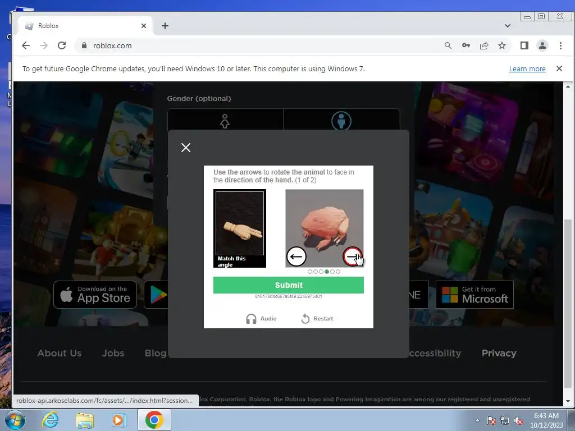The width and height of the screenshot is (575, 431).
Task: Go back in Chrome
Action: tap(26, 45)
